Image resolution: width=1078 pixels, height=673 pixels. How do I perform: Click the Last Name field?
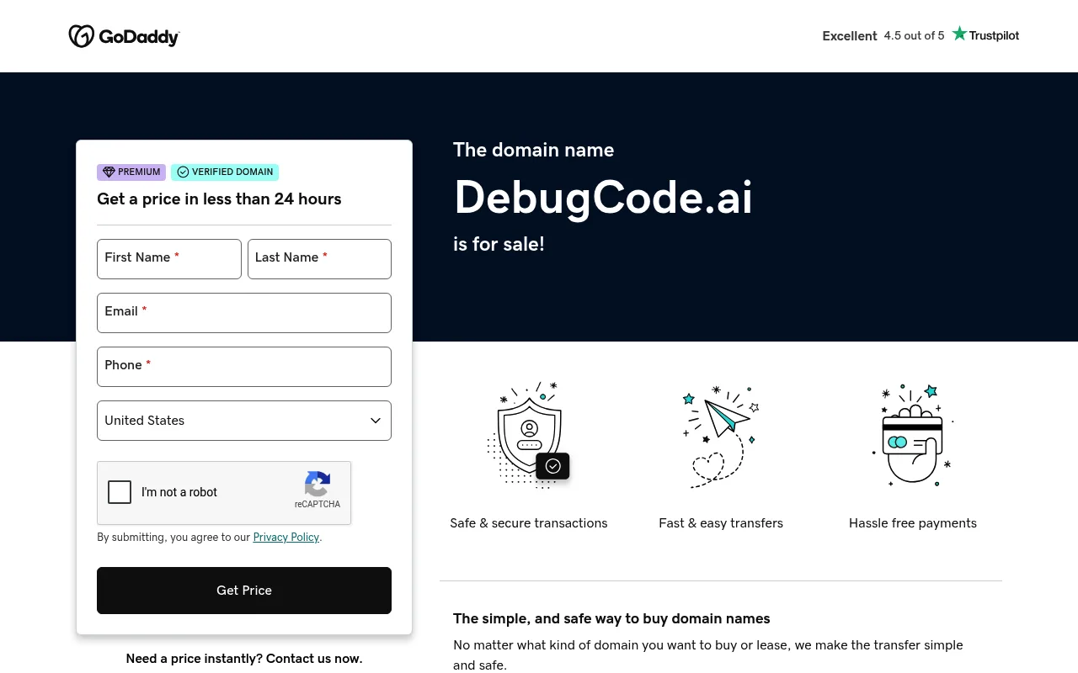(319, 259)
